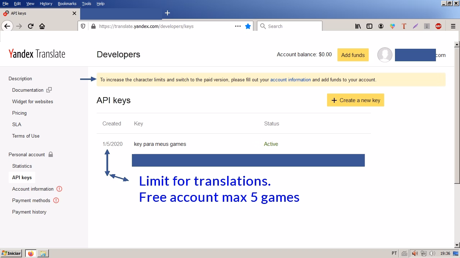This screenshot has height=258, width=460.
Task: Select the API keys browser tab
Action: (40, 13)
